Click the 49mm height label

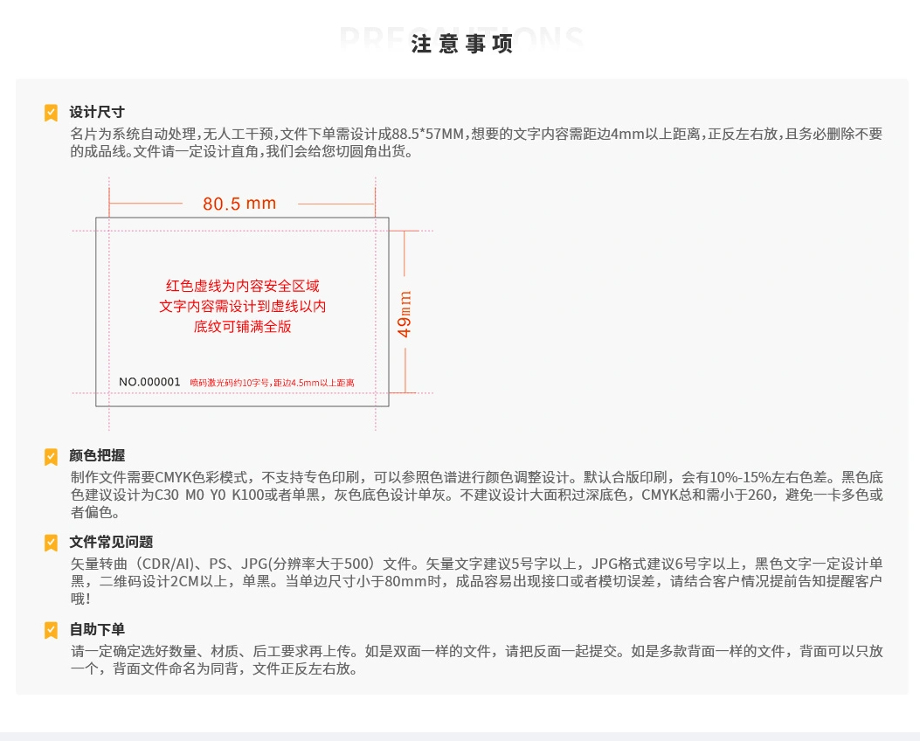(x=405, y=314)
